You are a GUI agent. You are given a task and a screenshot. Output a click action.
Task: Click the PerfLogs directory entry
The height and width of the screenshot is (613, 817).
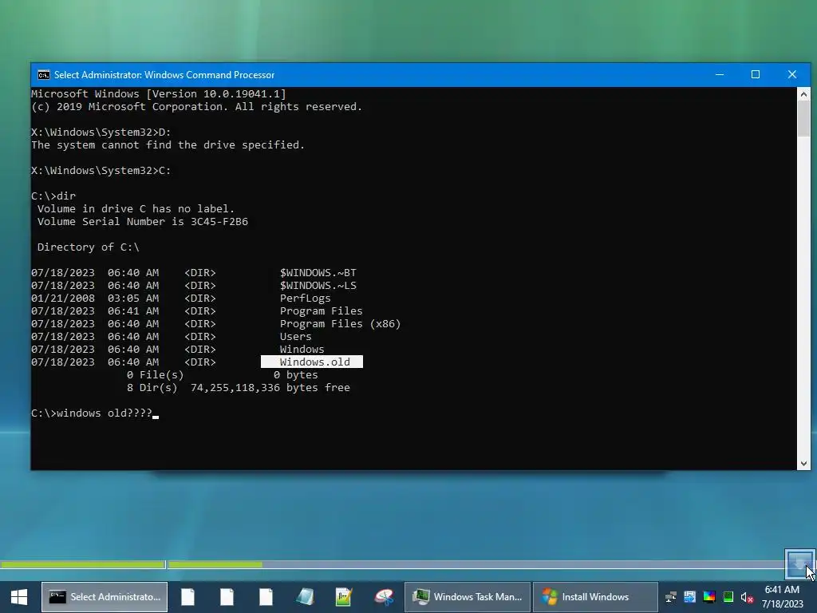(306, 299)
